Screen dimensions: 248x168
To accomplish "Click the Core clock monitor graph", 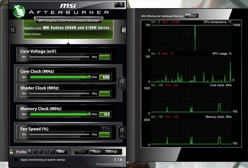I will [x=192, y=101].
